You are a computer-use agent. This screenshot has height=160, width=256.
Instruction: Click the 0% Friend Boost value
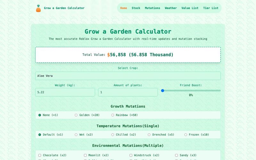pyautogui.click(x=191, y=95)
